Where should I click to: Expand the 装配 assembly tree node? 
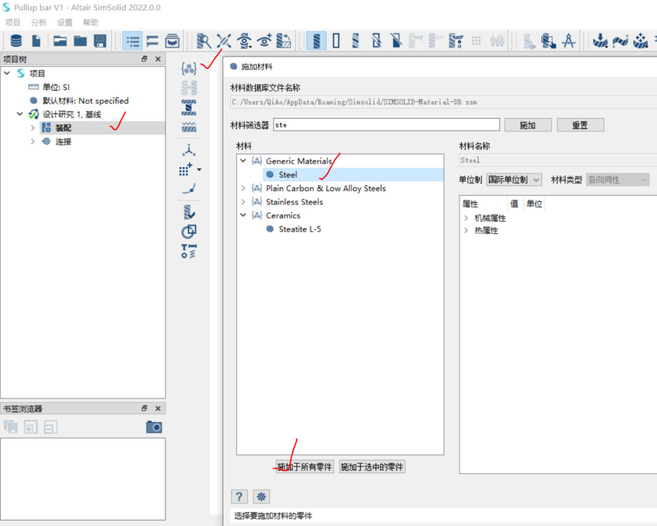[33, 128]
